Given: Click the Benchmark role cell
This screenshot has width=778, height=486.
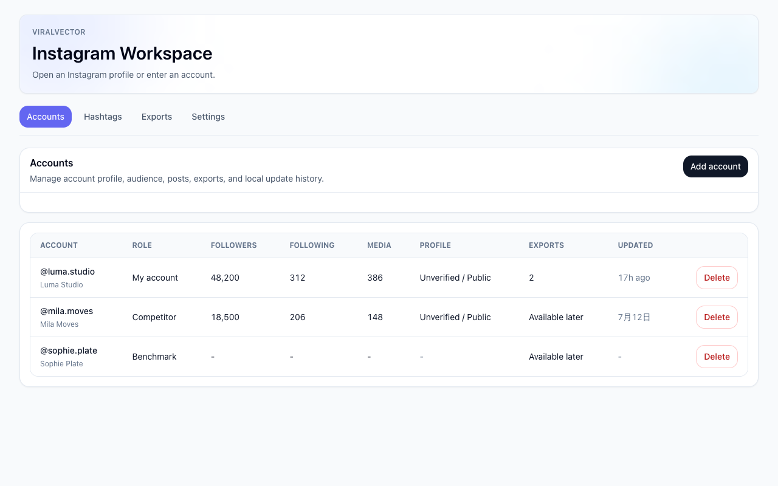Looking at the screenshot, I should (x=154, y=357).
